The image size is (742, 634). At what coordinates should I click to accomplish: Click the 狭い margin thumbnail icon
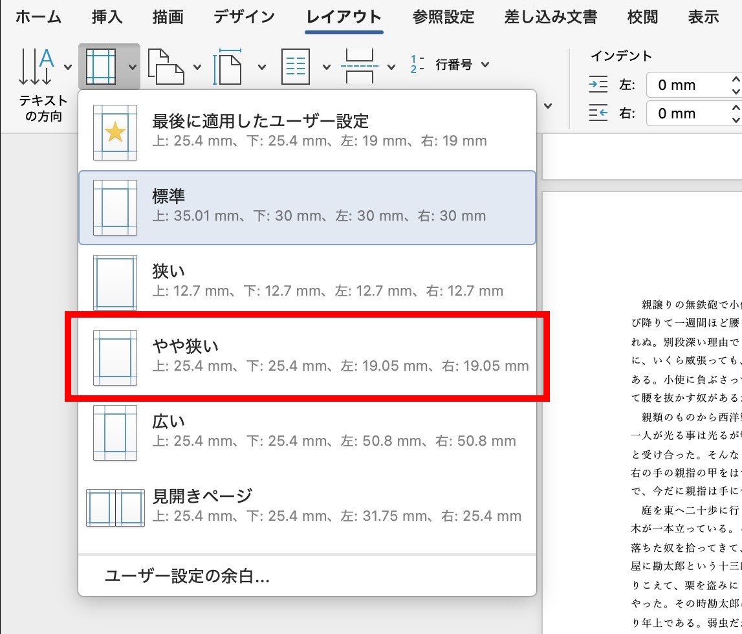point(115,283)
